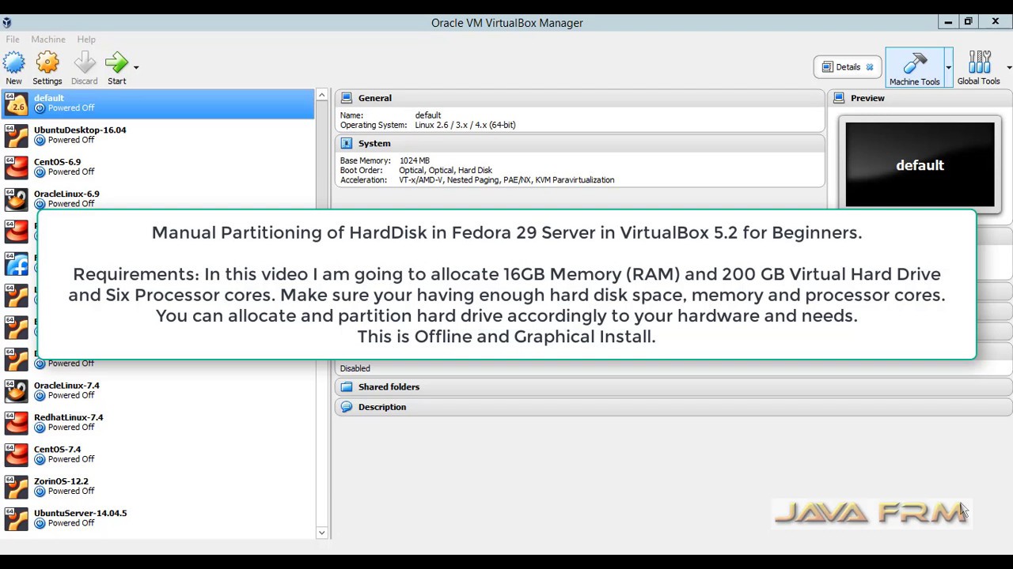Click the System chip icon
This screenshot has height=569, width=1013.
click(347, 144)
